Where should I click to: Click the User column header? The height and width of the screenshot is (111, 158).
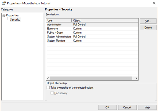click(x=59, y=20)
